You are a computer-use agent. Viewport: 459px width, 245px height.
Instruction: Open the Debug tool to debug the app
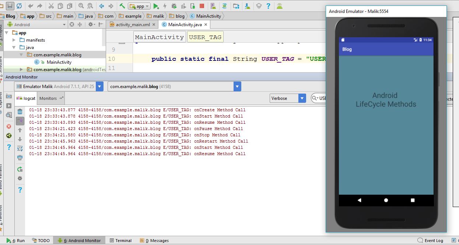175,6
